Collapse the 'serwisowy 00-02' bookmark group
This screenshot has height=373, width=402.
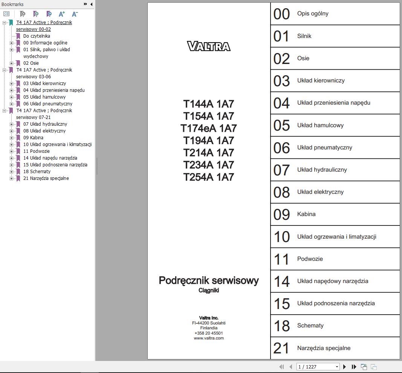tap(5, 23)
